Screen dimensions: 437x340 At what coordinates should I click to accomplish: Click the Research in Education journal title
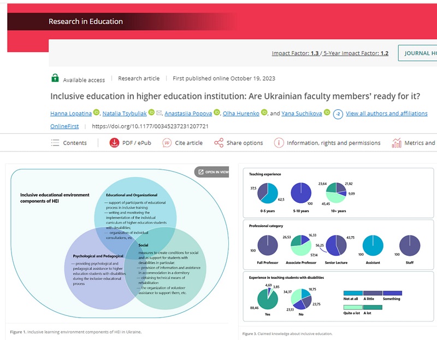point(86,21)
